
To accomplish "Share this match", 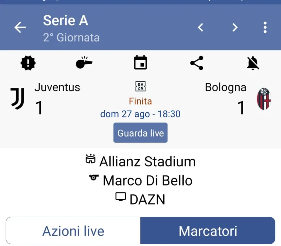I will (x=197, y=63).
